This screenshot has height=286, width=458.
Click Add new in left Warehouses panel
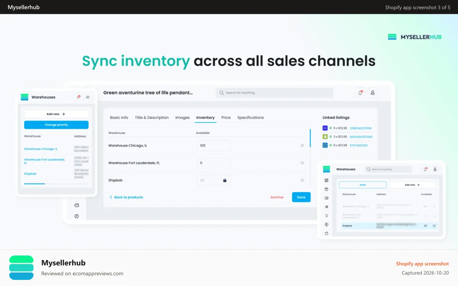[x=56, y=114]
